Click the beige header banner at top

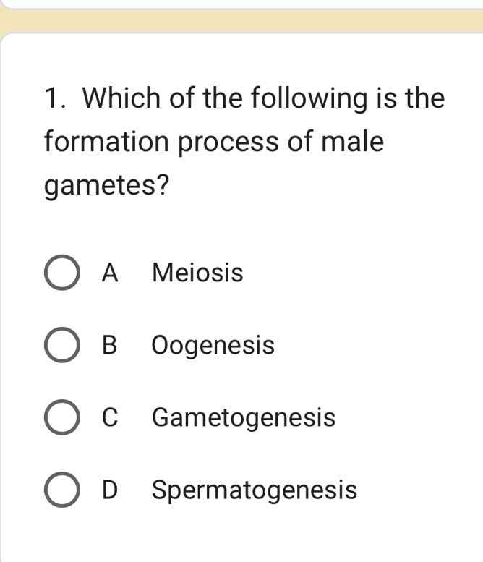point(241,21)
